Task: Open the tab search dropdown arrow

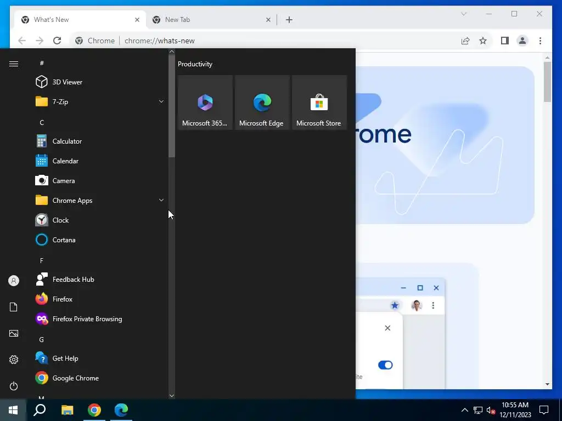Action: point(463,14)
